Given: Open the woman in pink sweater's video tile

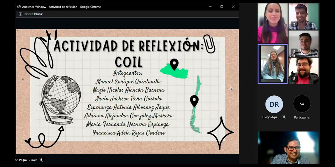Looking at the screenshot, I should coord(272,23).
